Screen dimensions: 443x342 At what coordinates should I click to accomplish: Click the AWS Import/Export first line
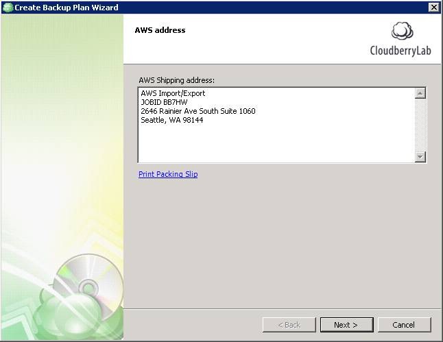pyautogui.click(x=173, y=93)
